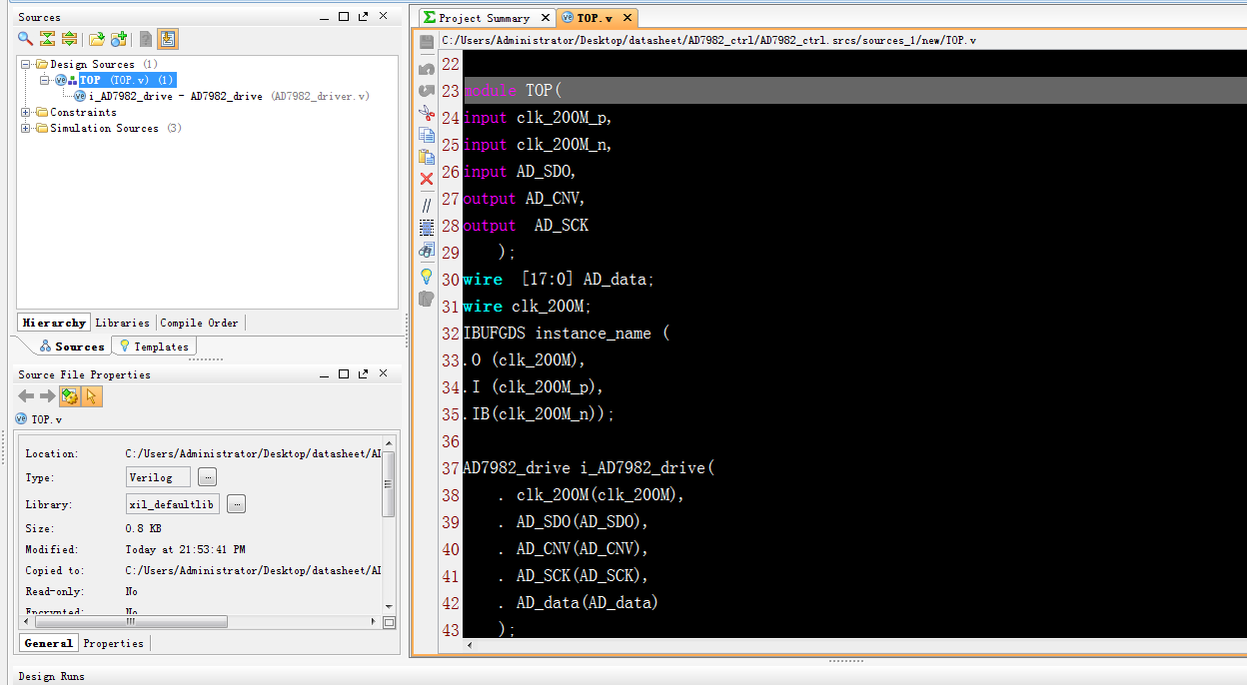The height and width of the screenshot is (685, 1247).
Task: Click the Add Sources icon
Action: (119, 39)
